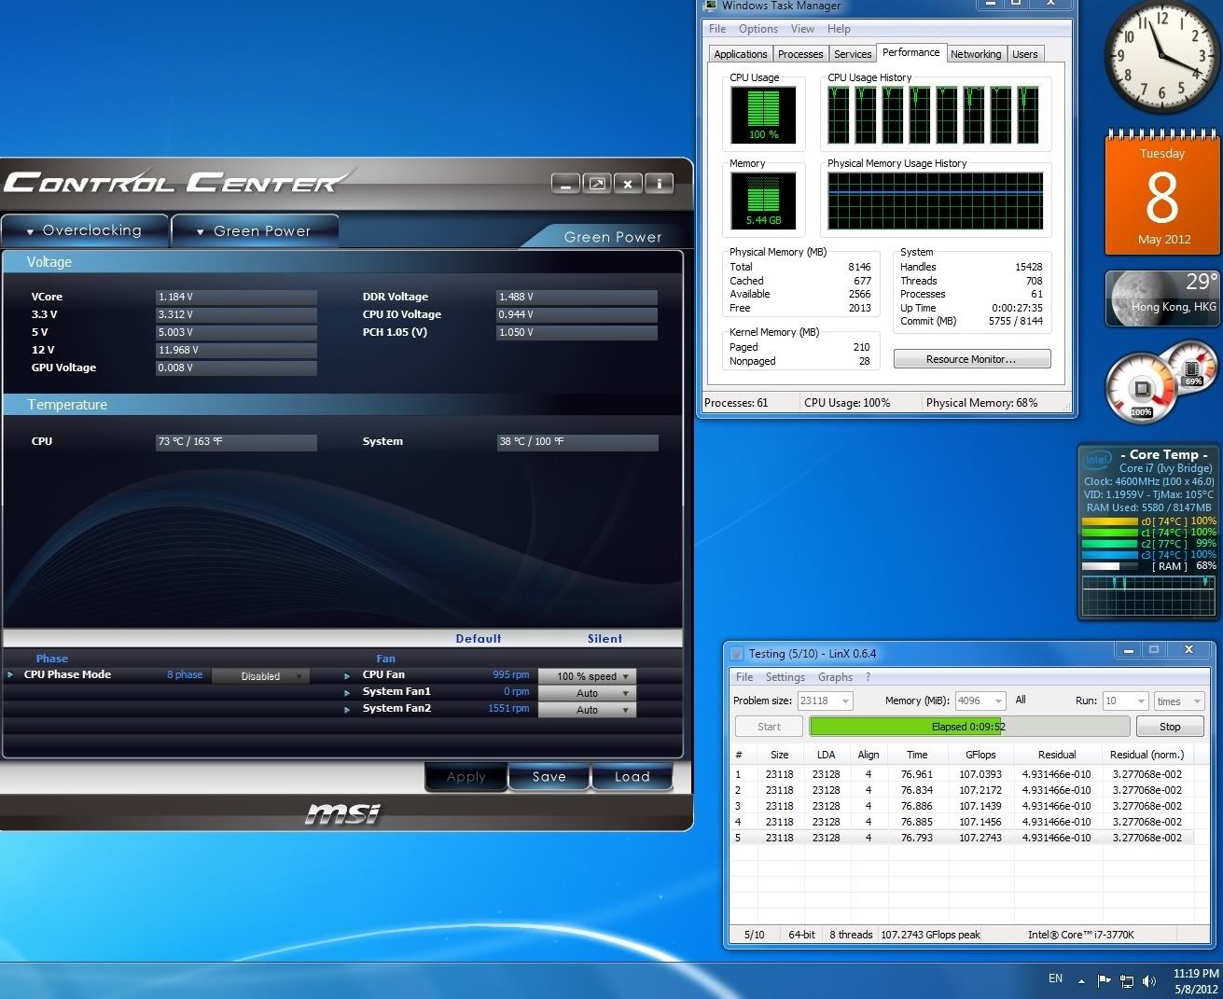
Task: Open the CPU Fan 100 % speed dropdown
Action: [587, 676]
